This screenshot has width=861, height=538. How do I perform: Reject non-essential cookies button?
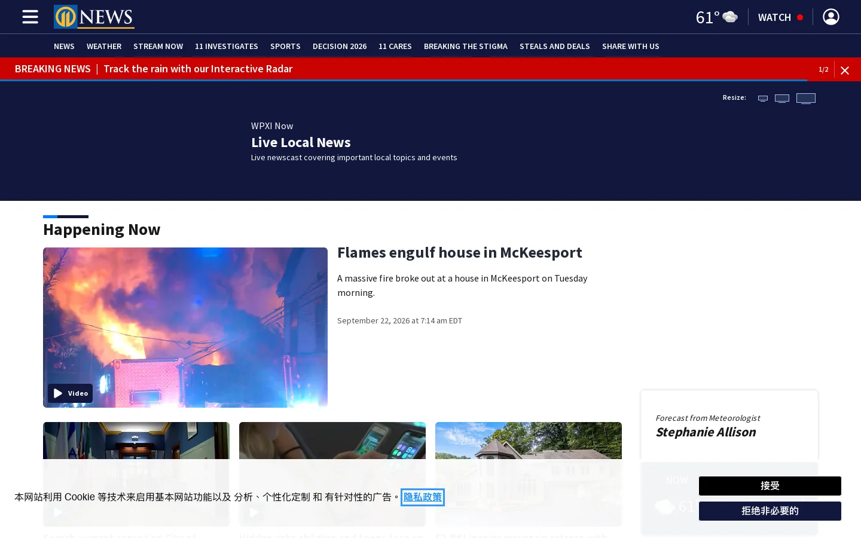[x=770, y=511]
